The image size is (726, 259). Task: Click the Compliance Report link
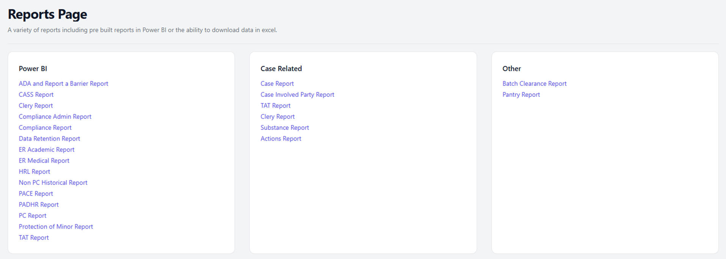click(45, 127)
